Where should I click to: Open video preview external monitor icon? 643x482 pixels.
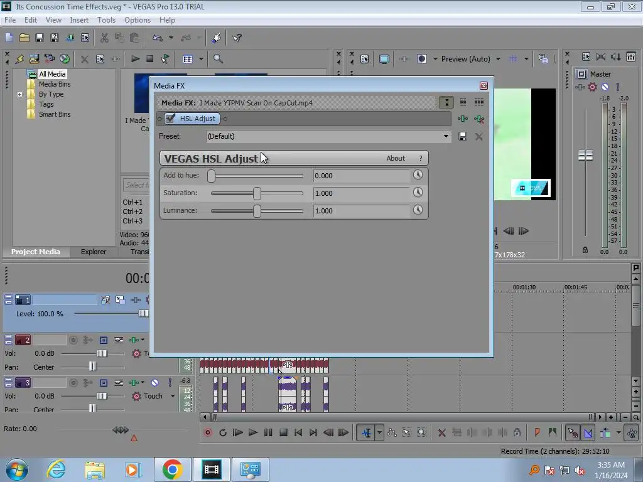coord(384,58)
